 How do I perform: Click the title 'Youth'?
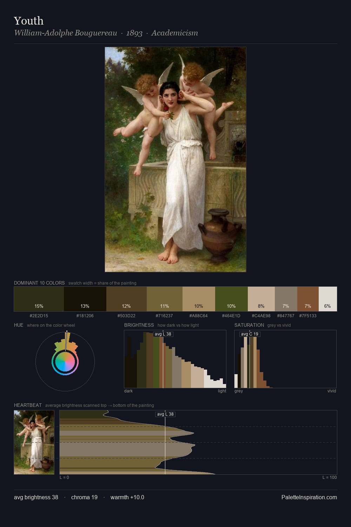pos(29,21)
